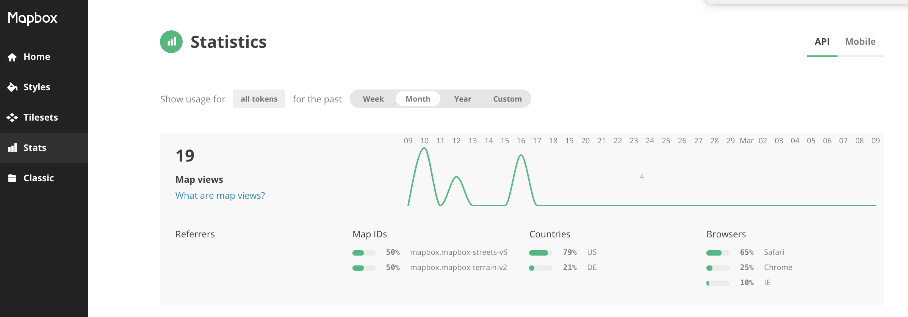Viewport: 908px width, 317px height.
Task: Click the IE browser entry
Action: pos(767,282)
